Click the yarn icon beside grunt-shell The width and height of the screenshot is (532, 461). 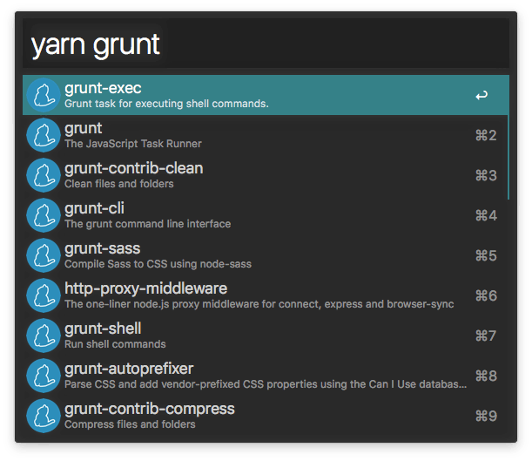[x=44, y=336]
